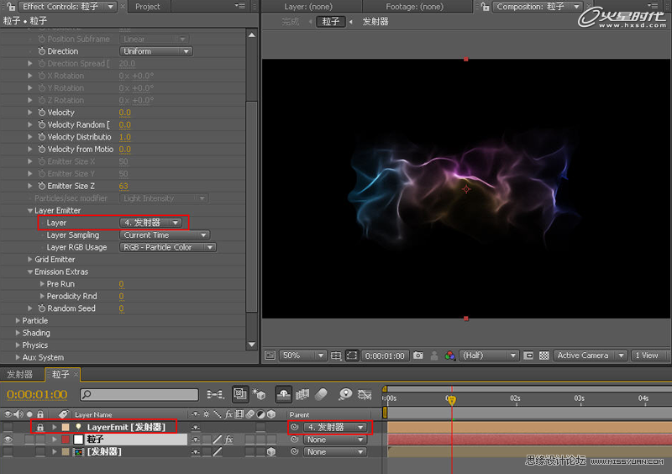The width and height of the screenshot is (672, 474).
Task: Open the resolution Half dropdown
Action: tap(489, 355)
